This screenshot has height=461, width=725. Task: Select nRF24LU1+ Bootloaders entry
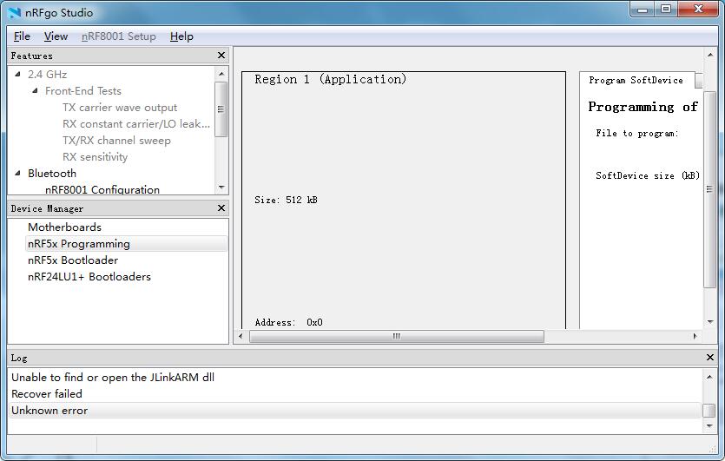click(x=89, y=276)
